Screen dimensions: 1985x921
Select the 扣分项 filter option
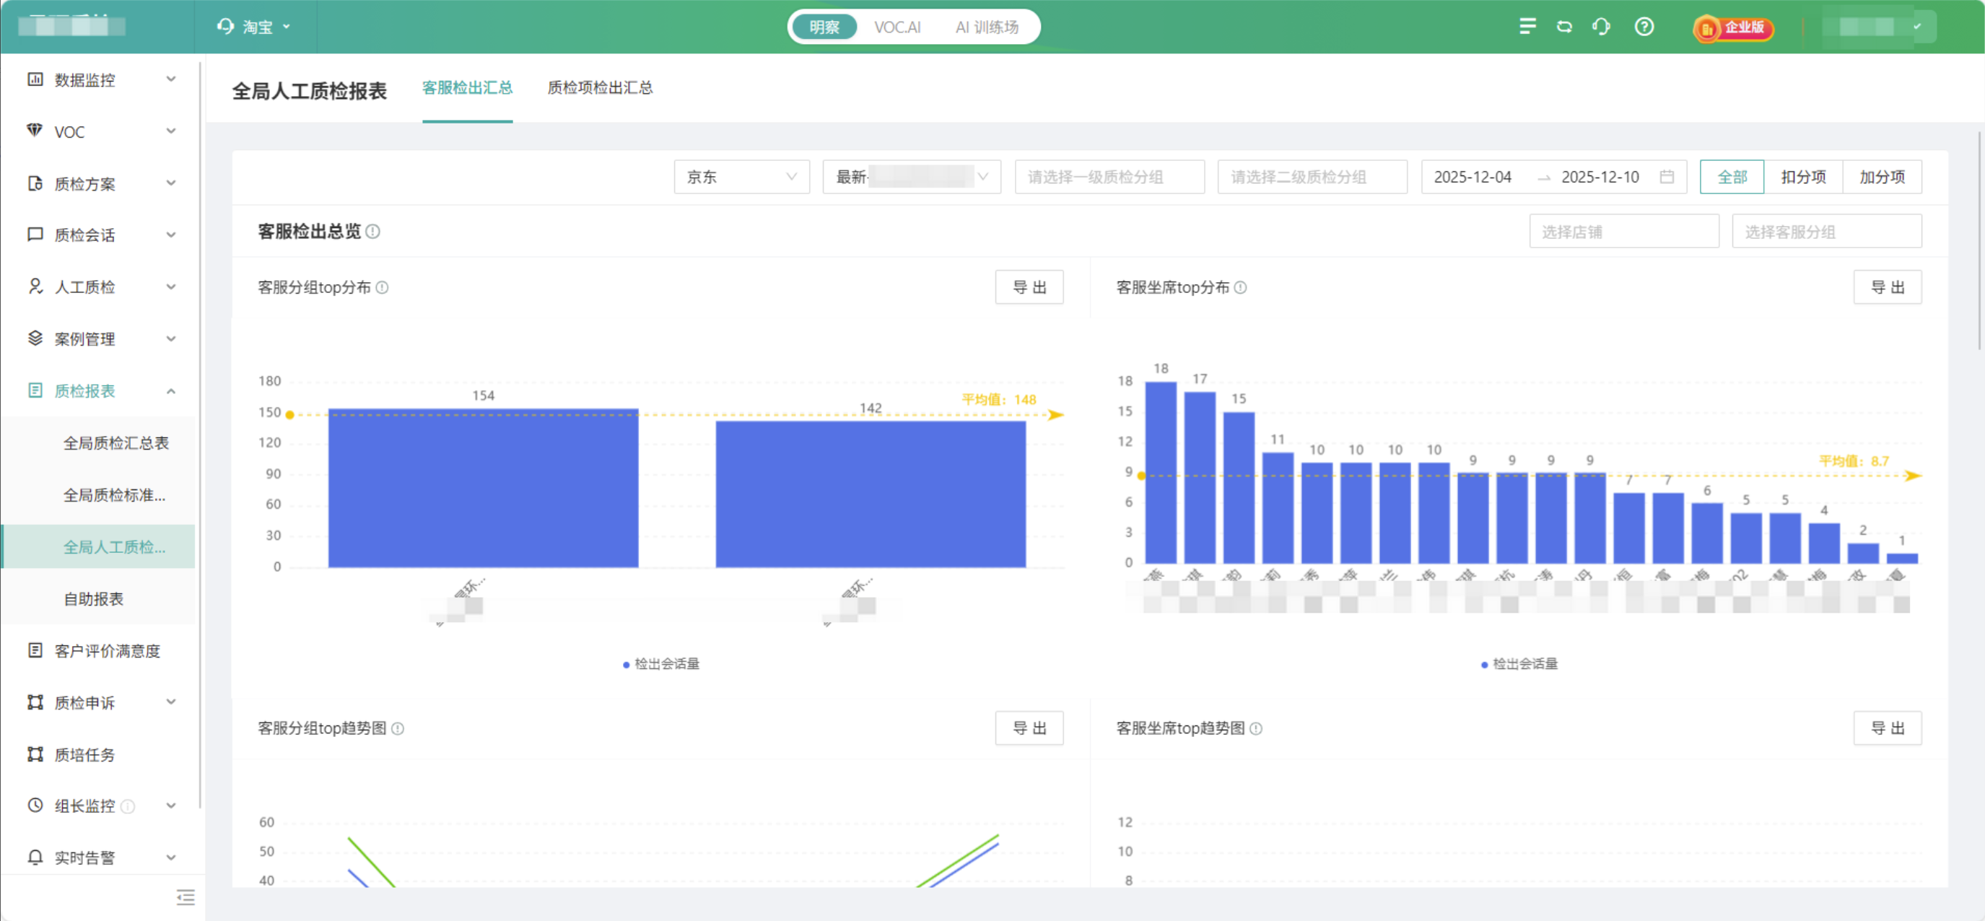coord(1803,177)
